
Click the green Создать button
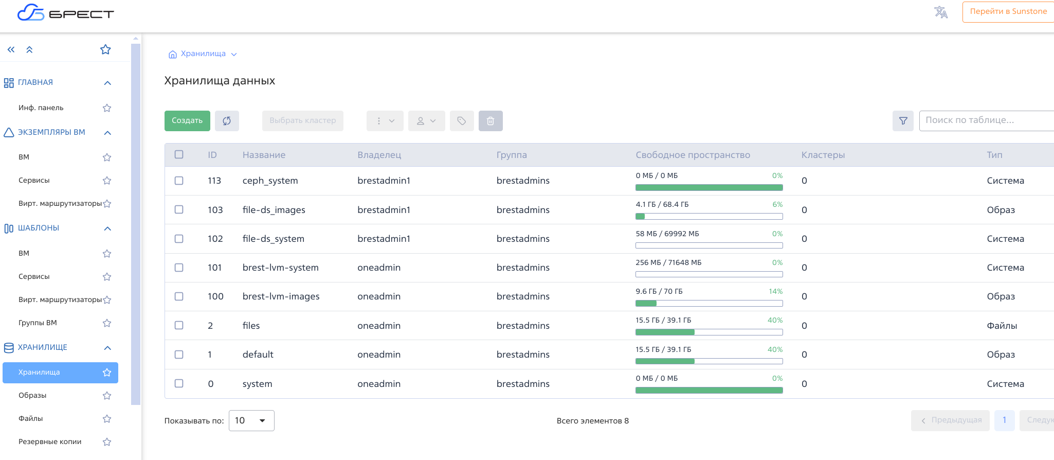coord(187,121)
